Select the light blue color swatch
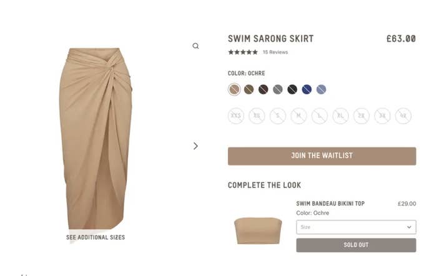The height and width of the screenshot is (276, 437). 322,89
